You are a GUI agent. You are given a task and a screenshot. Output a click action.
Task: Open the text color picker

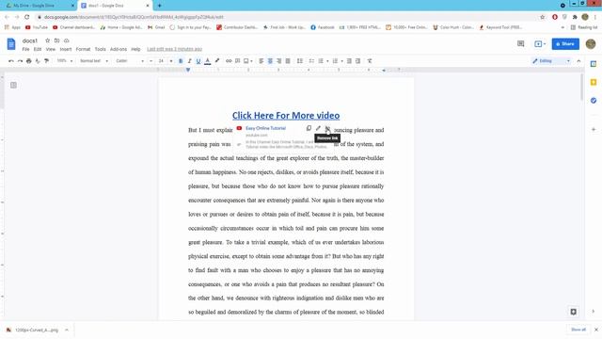click(207, 61)
